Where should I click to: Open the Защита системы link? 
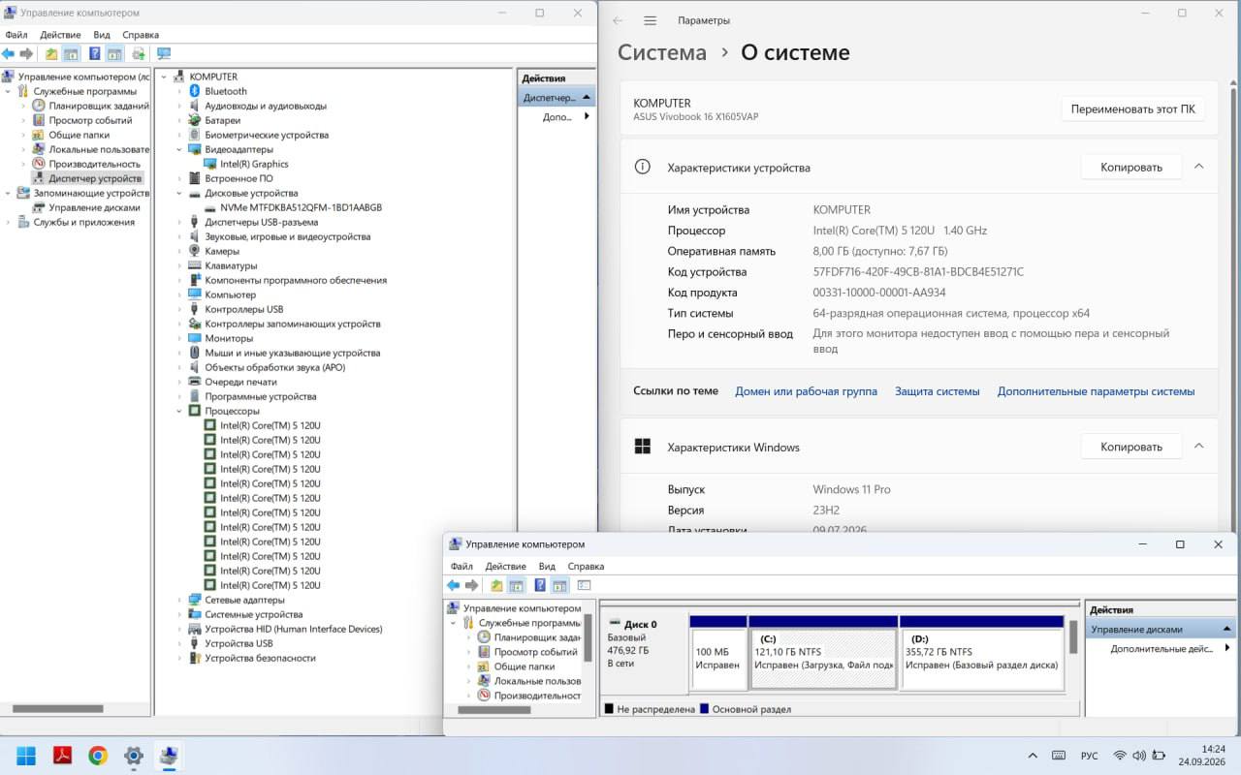coord(937,391)
